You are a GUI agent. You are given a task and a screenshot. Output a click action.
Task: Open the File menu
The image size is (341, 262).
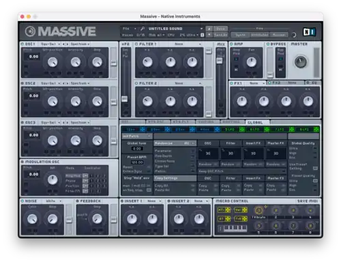(x=129, y=29)
